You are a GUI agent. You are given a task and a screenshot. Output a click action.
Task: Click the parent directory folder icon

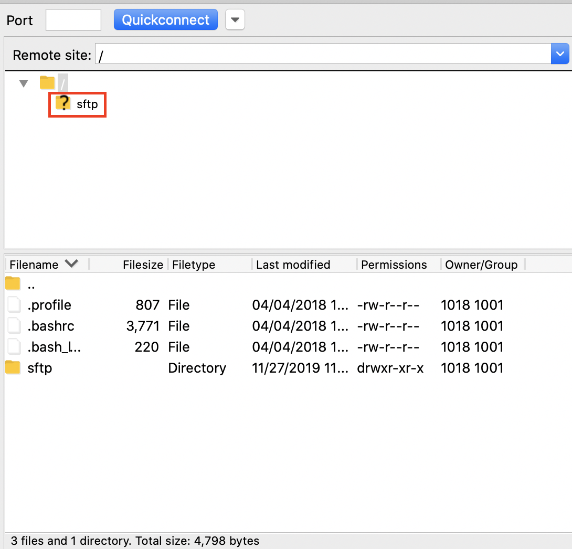click(x=13, y=284)
